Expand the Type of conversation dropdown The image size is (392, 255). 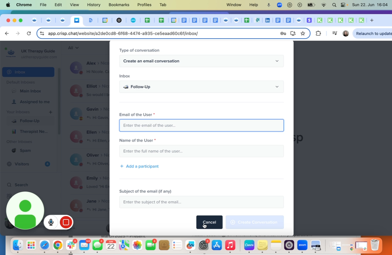tap(201, 61)
